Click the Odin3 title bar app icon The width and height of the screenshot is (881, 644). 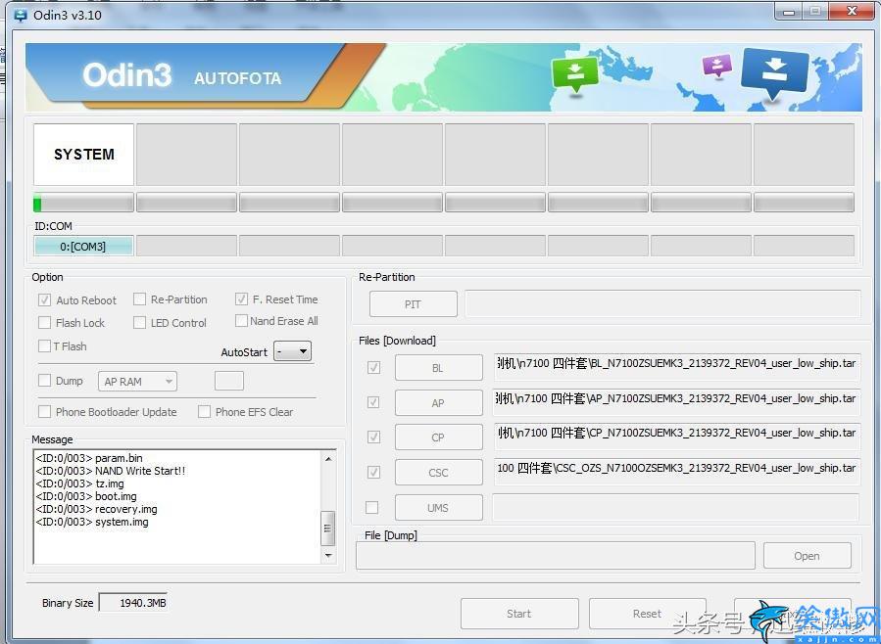(x=21, y=15)
